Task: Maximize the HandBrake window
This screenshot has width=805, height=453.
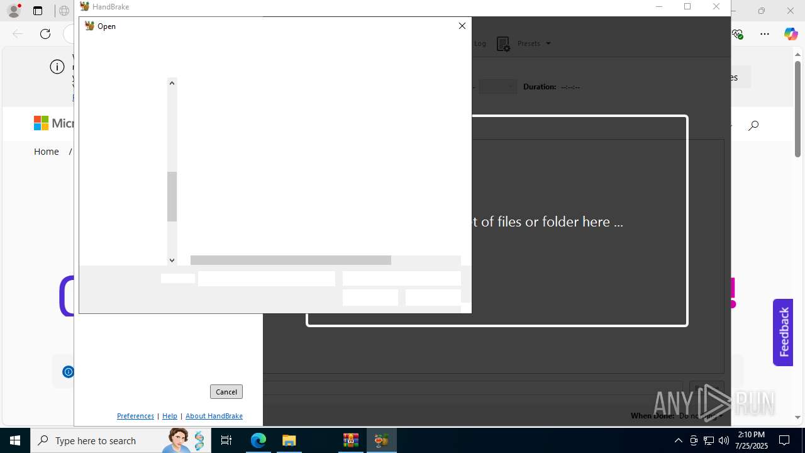Action: coord(687,7)
